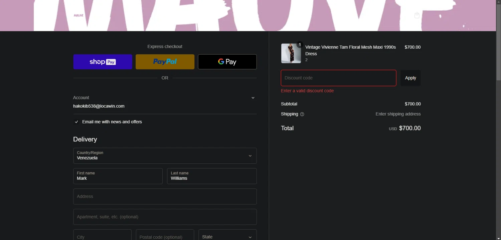Click the Subtotal $700.00 amount
Viewport: 501px width, 240px height.
click(412, 104)
